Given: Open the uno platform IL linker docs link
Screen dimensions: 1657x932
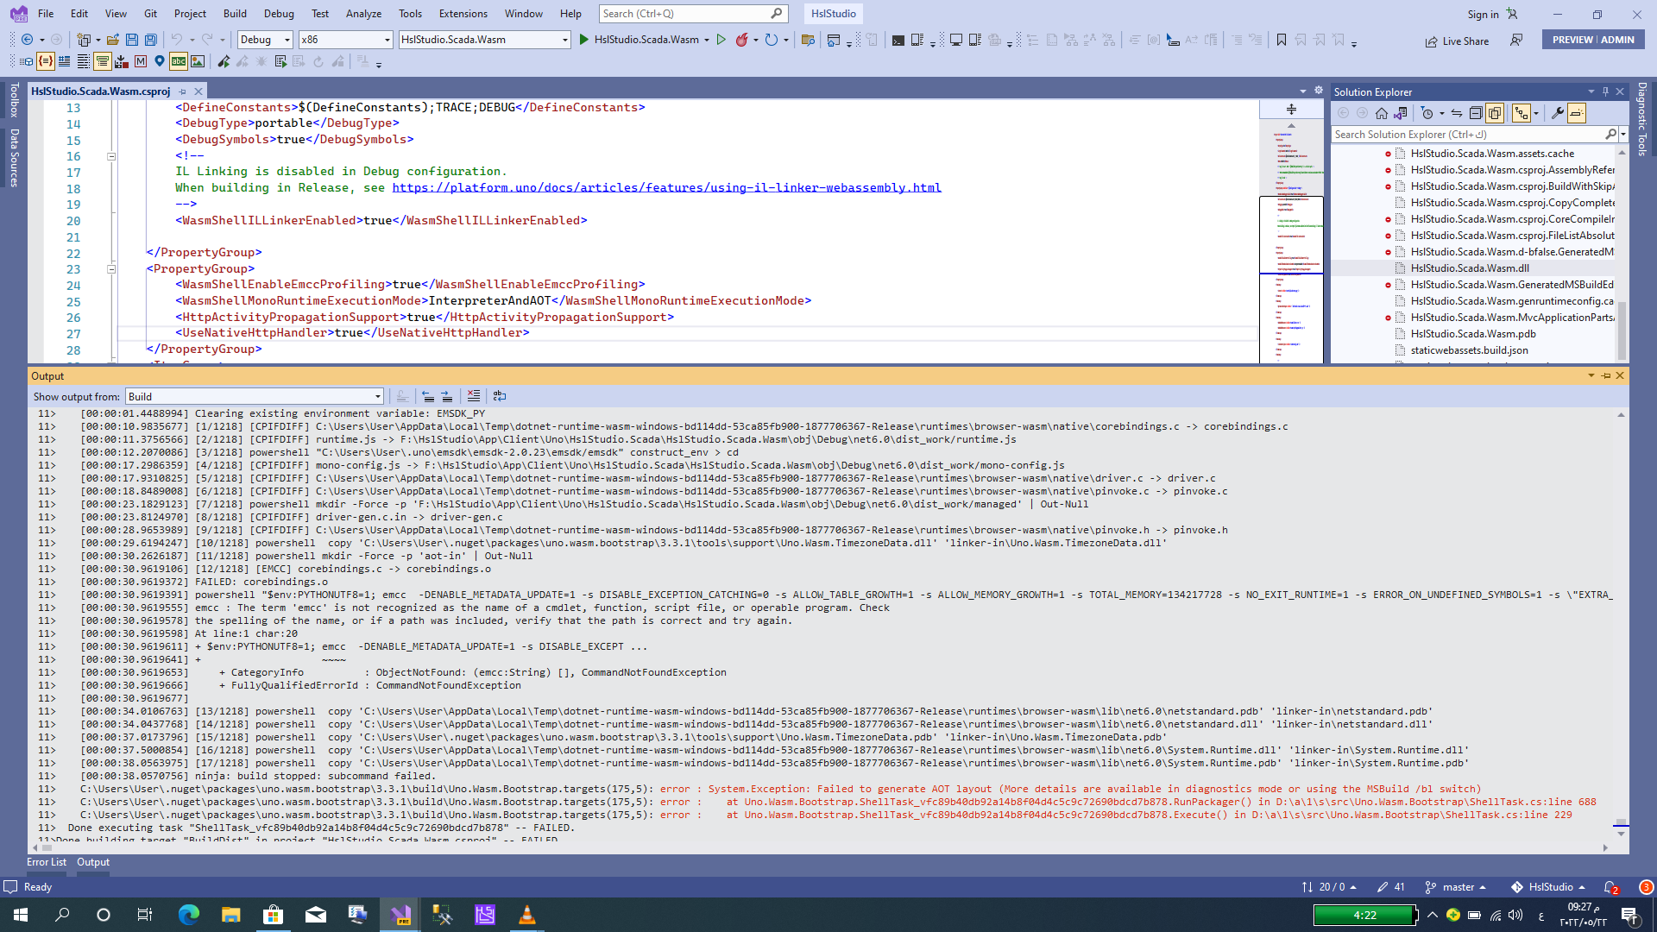Looking at the screenshot, I should click(x=666, y=188).
